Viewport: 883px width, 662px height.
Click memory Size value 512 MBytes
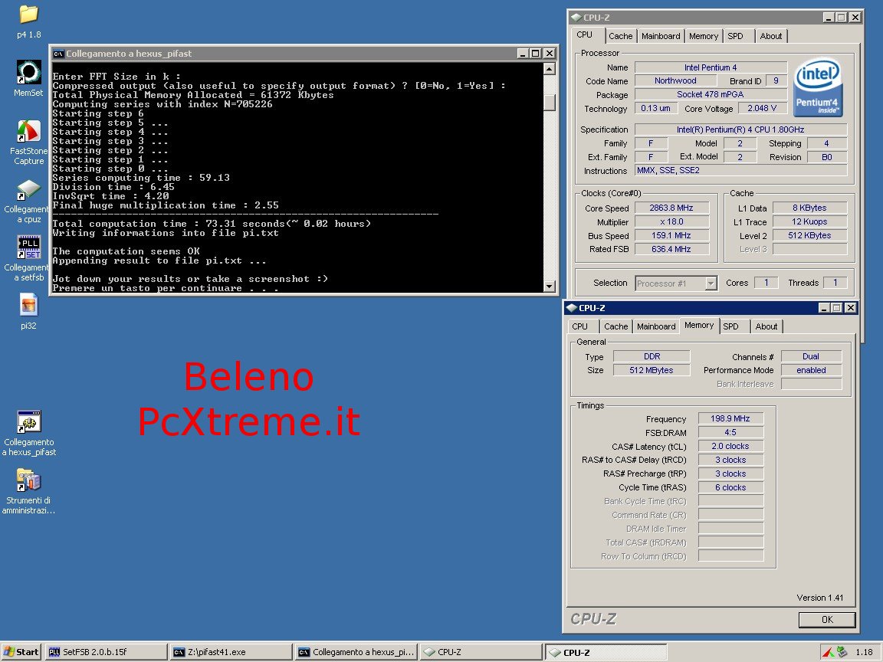click(652, 370)
